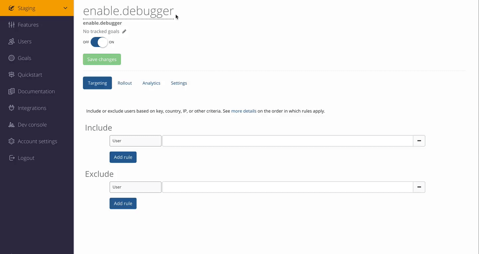This screenshot has width=479, height=254.
Task: Click the Documentation book icon
Action: pos(12,91)
